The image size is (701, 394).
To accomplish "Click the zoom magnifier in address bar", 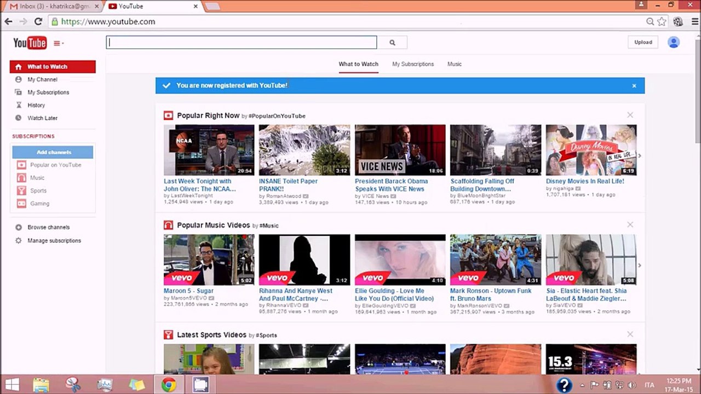I will point(650,21).
